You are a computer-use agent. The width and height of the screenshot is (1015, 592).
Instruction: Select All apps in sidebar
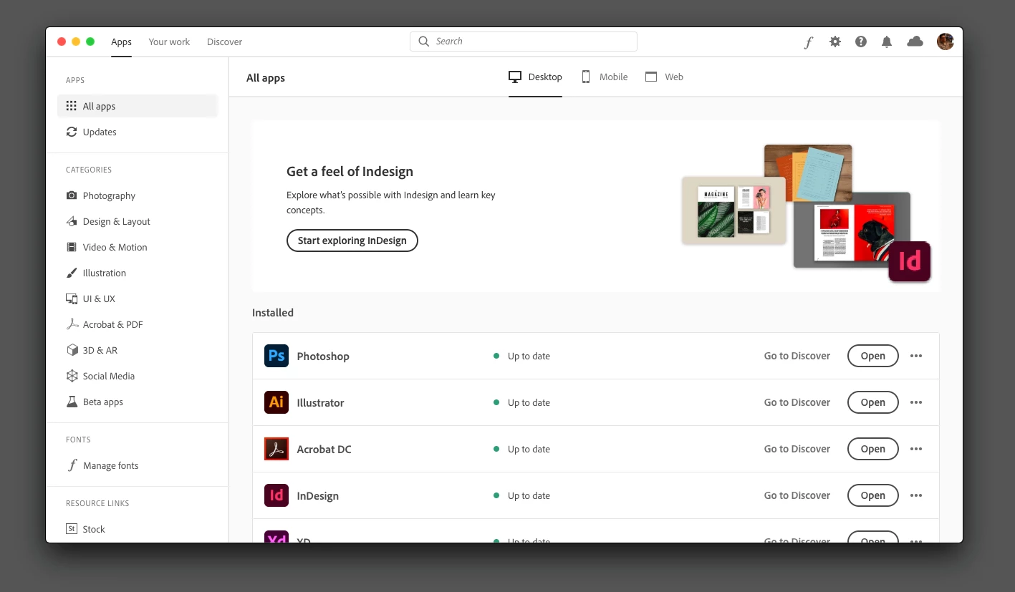138,106
